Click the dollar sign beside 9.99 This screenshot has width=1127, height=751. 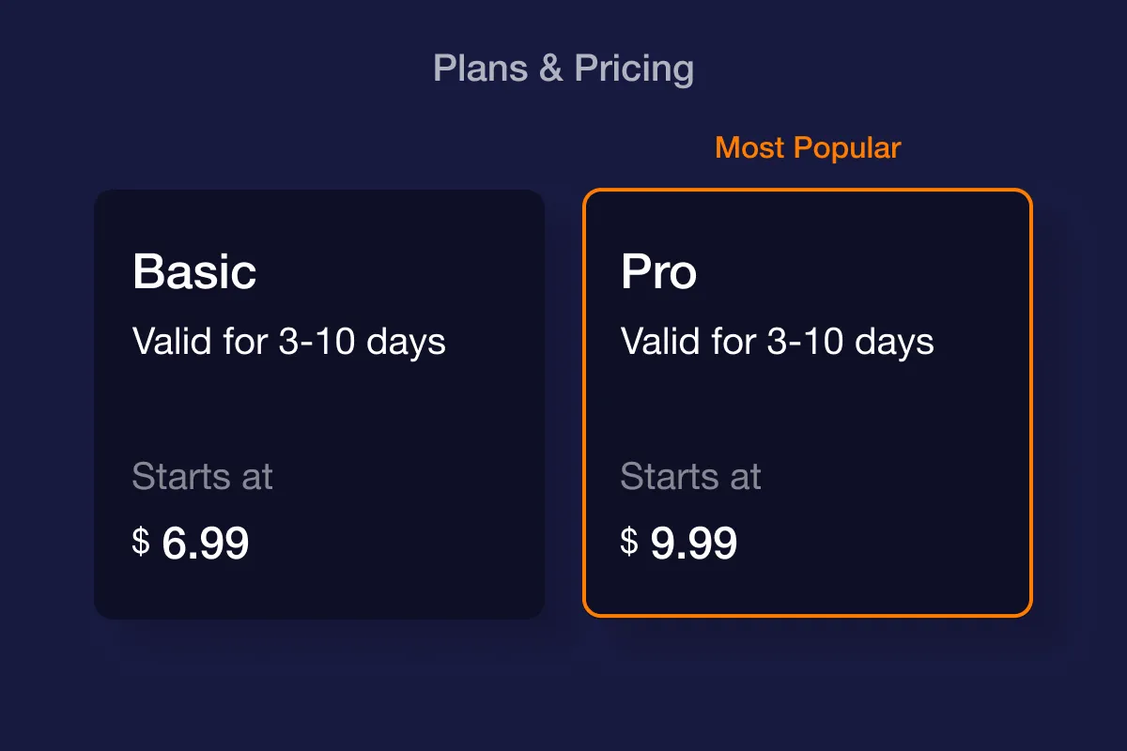pos(629,542)
